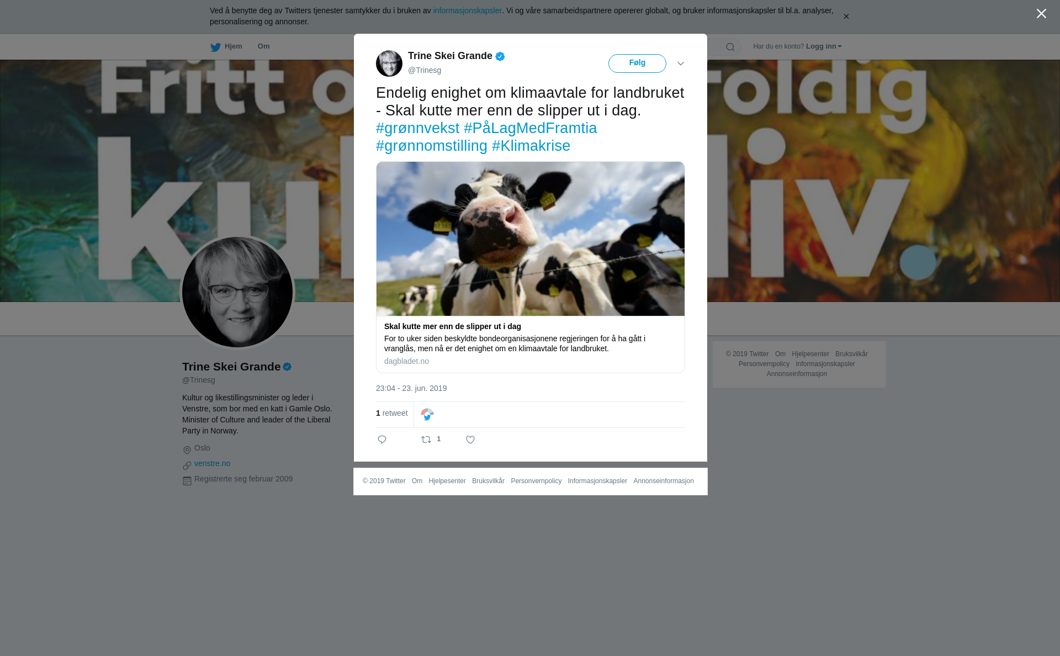Expand the tweet options chevron
The height and width of the screenshot is (656, 1060).
click(x=681, y=64)
